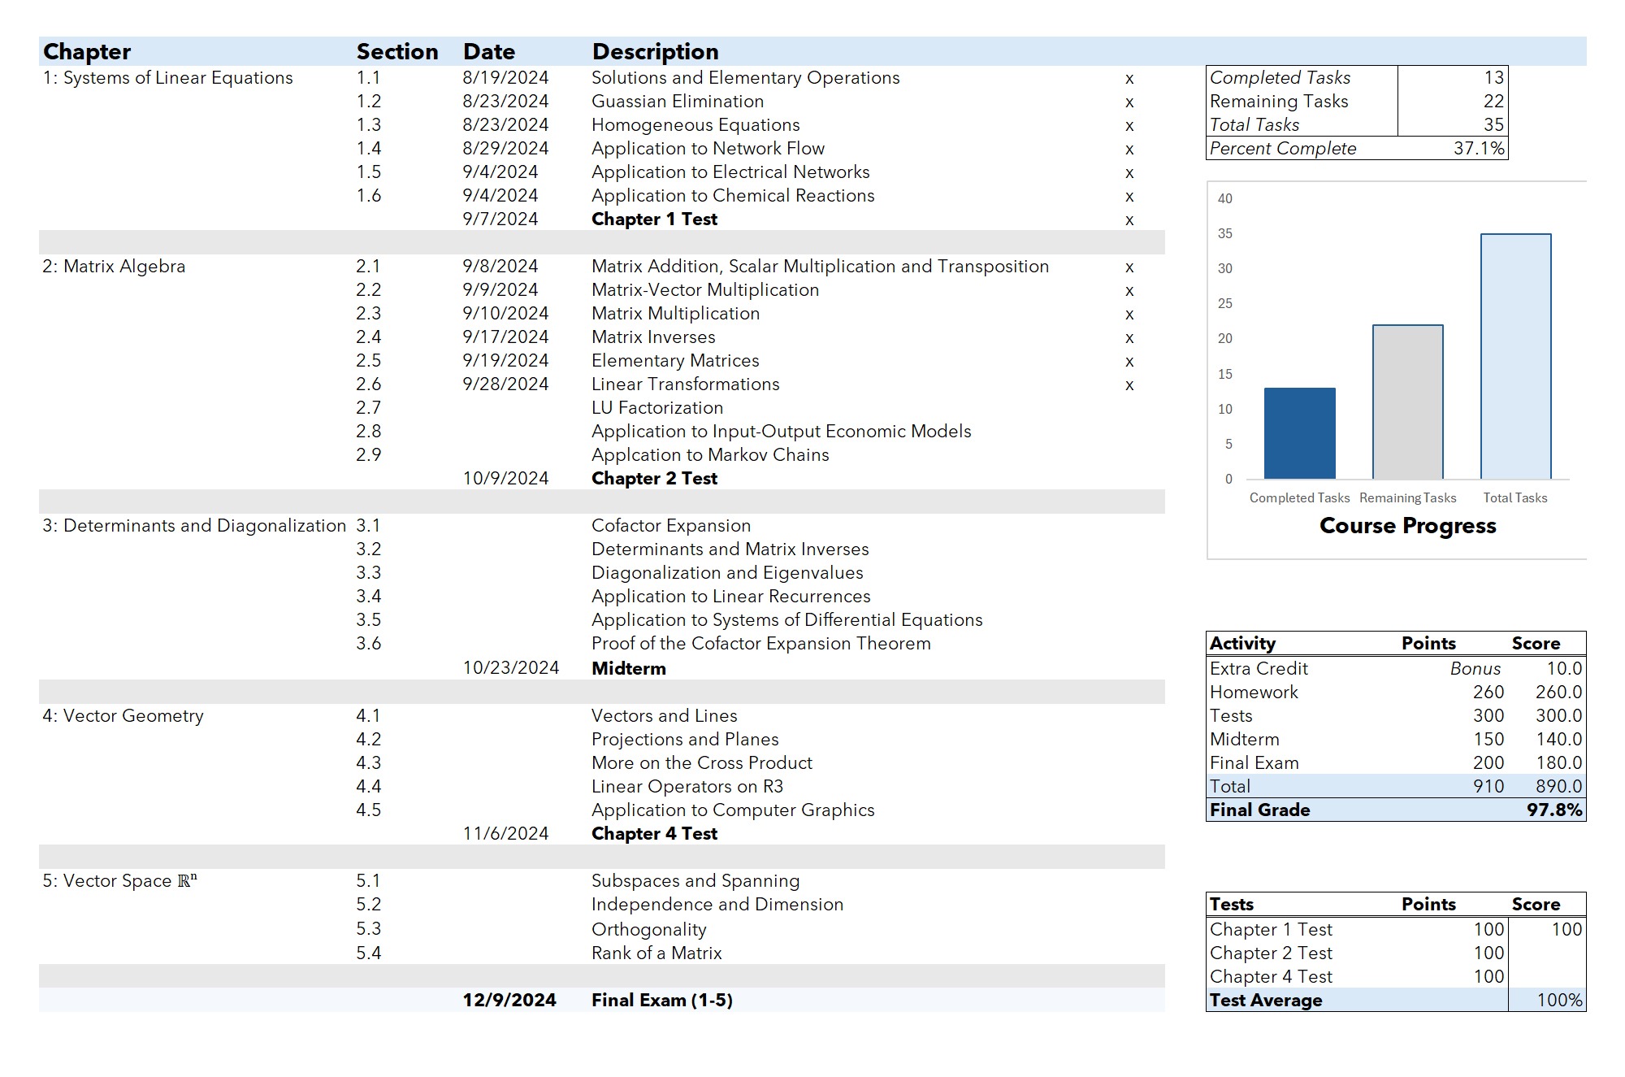
Task: Click 'Rank of a Matrix' cell
Action: [x=656, y=953]
